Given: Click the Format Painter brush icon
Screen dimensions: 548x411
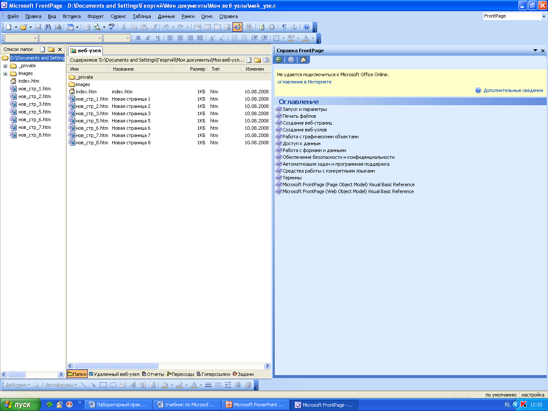Looking at the screenshot, I should [x=154, y=27].
